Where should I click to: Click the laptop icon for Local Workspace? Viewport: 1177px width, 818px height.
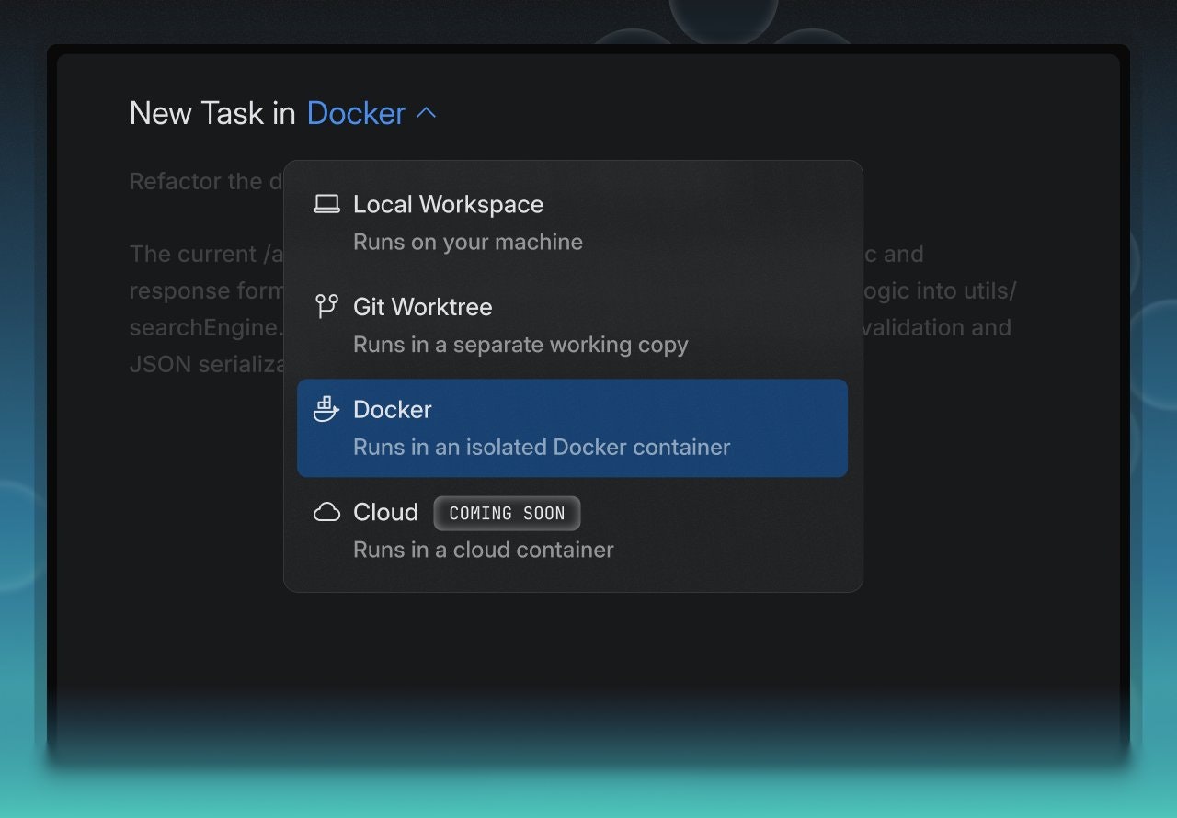click(326, 204)
